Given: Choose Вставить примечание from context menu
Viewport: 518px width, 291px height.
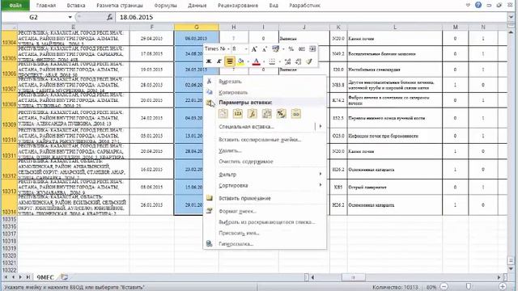Looking at the screenshot, I should [x=244, y=198].
